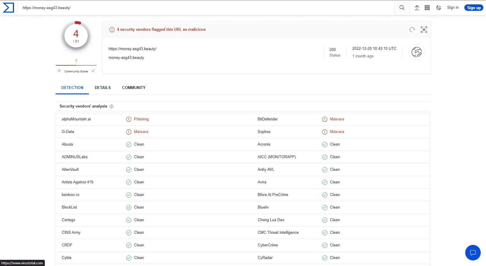This screenshot has height=266, width=486.
Task: Click the 4/91 detection score gauge
Action: pos(76,36)
